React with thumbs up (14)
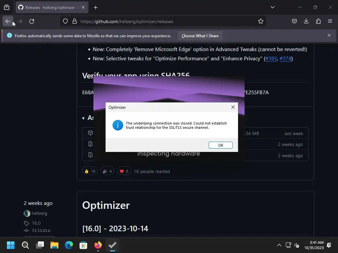Viewport: 338px width, 253px height. pos(90,171)
